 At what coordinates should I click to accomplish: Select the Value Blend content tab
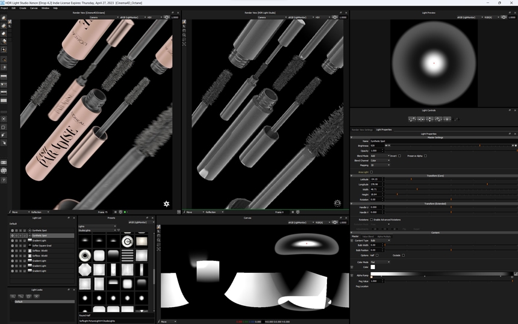coord(368,237)
